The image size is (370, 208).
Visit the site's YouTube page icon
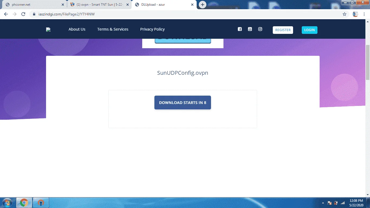(x=250, y=29)
